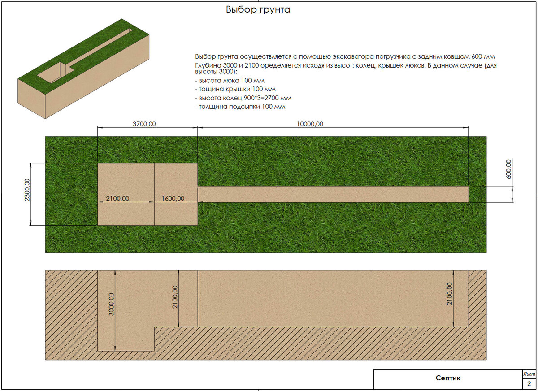This screenshot has width=538, height=391.
Task: Click the 'Лист' label in title block
Action: point(529,373)
